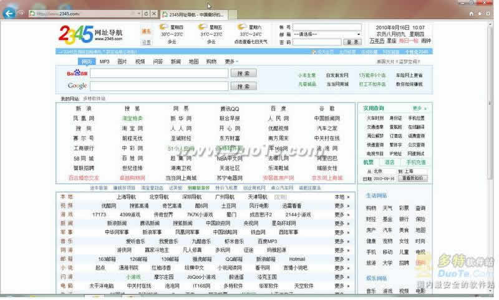Open the 当当网上商城 link
Viewport: 499px width, 300px height.
point(181,178)
